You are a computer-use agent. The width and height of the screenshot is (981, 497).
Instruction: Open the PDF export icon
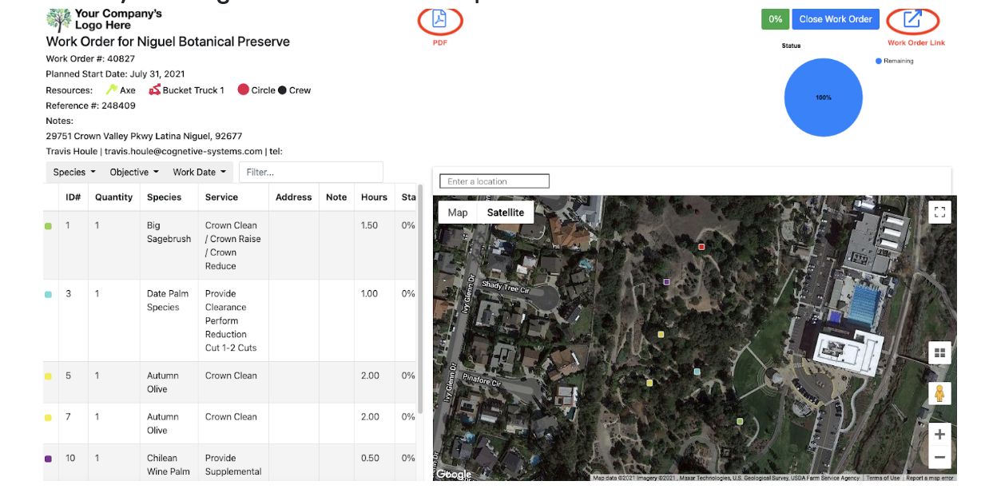pos(439,19)
